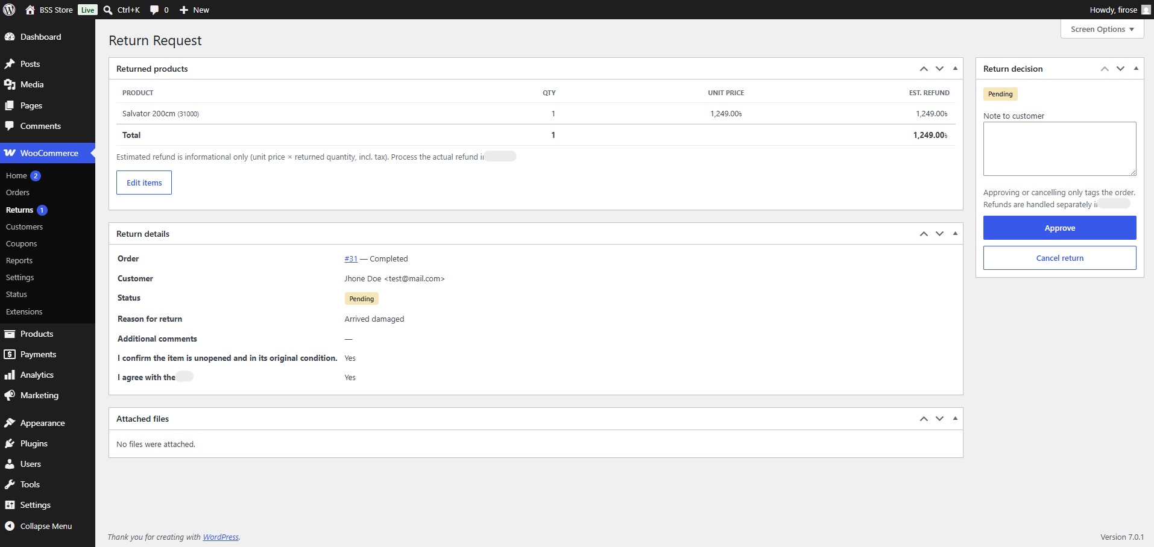Open the Ctrl+K search icon

(108, 10)
